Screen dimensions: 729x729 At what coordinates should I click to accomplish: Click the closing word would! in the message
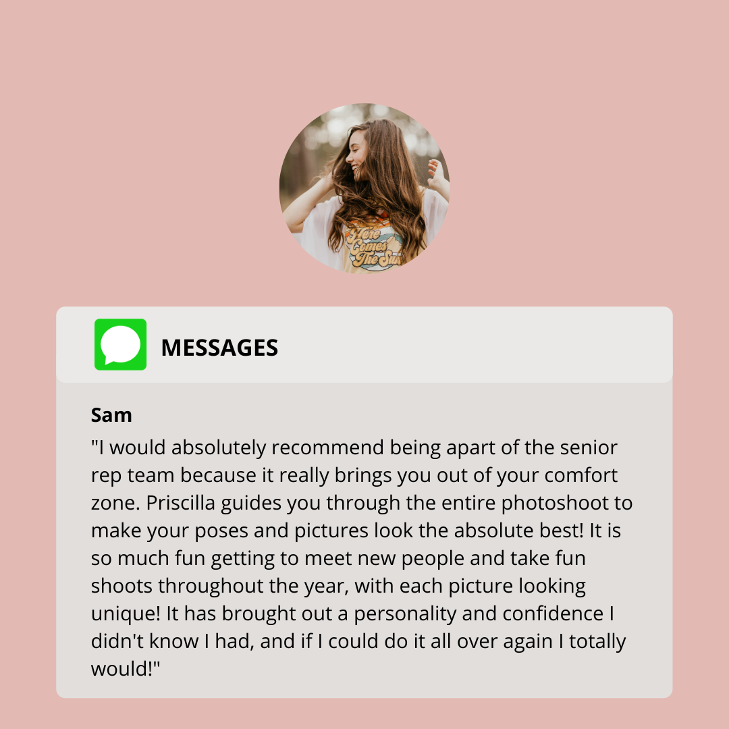[x=125, y=669]
